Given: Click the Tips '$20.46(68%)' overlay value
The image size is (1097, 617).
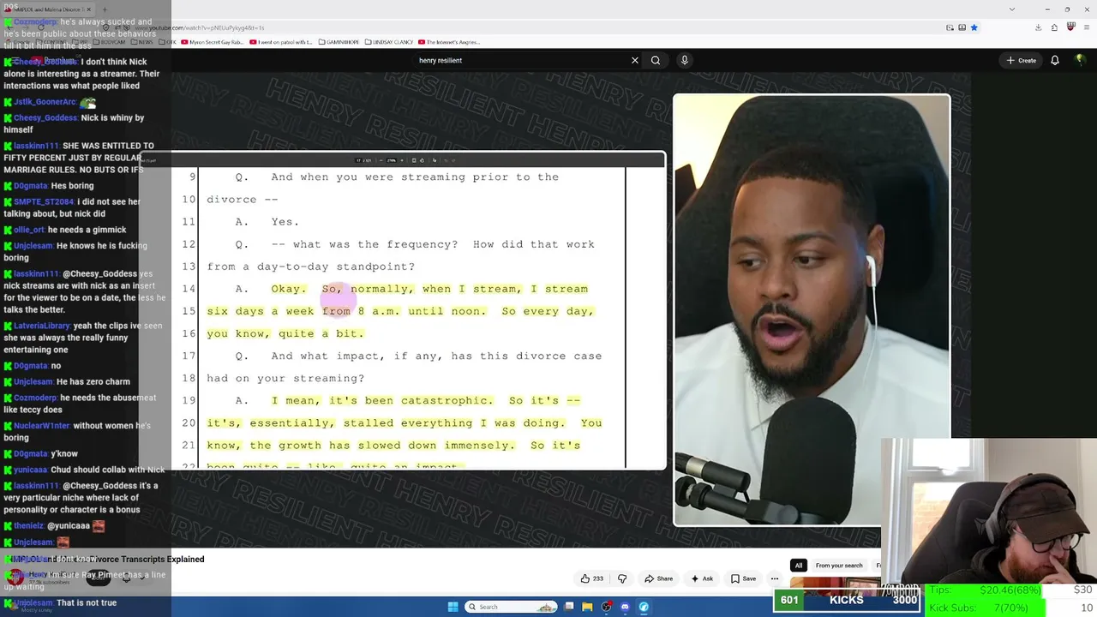Looking at the screenshot, I should (x=1010, y=590).
